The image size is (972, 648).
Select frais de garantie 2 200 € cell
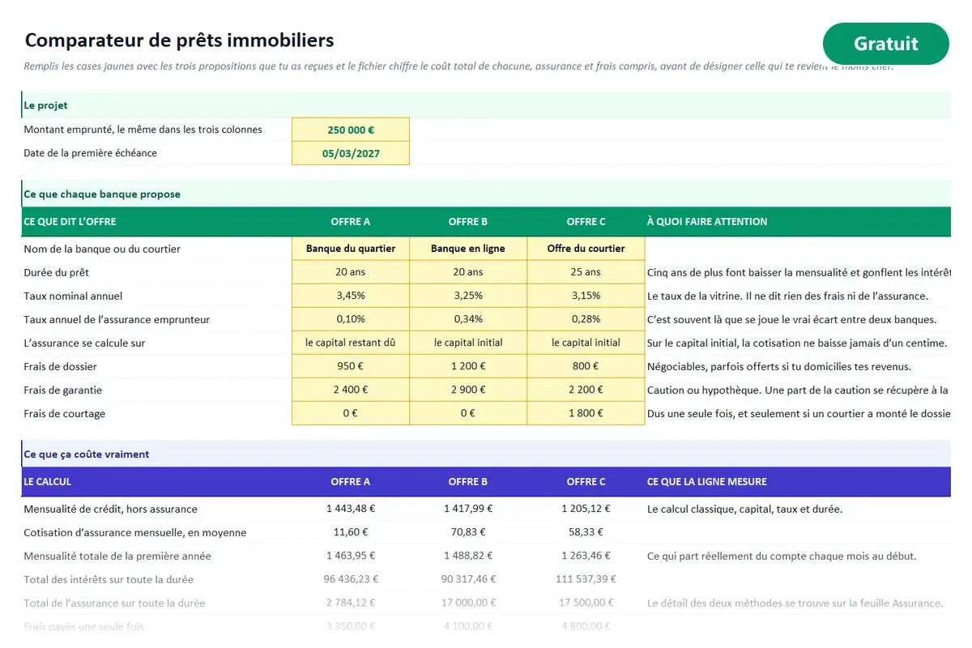tap(586, 390)
